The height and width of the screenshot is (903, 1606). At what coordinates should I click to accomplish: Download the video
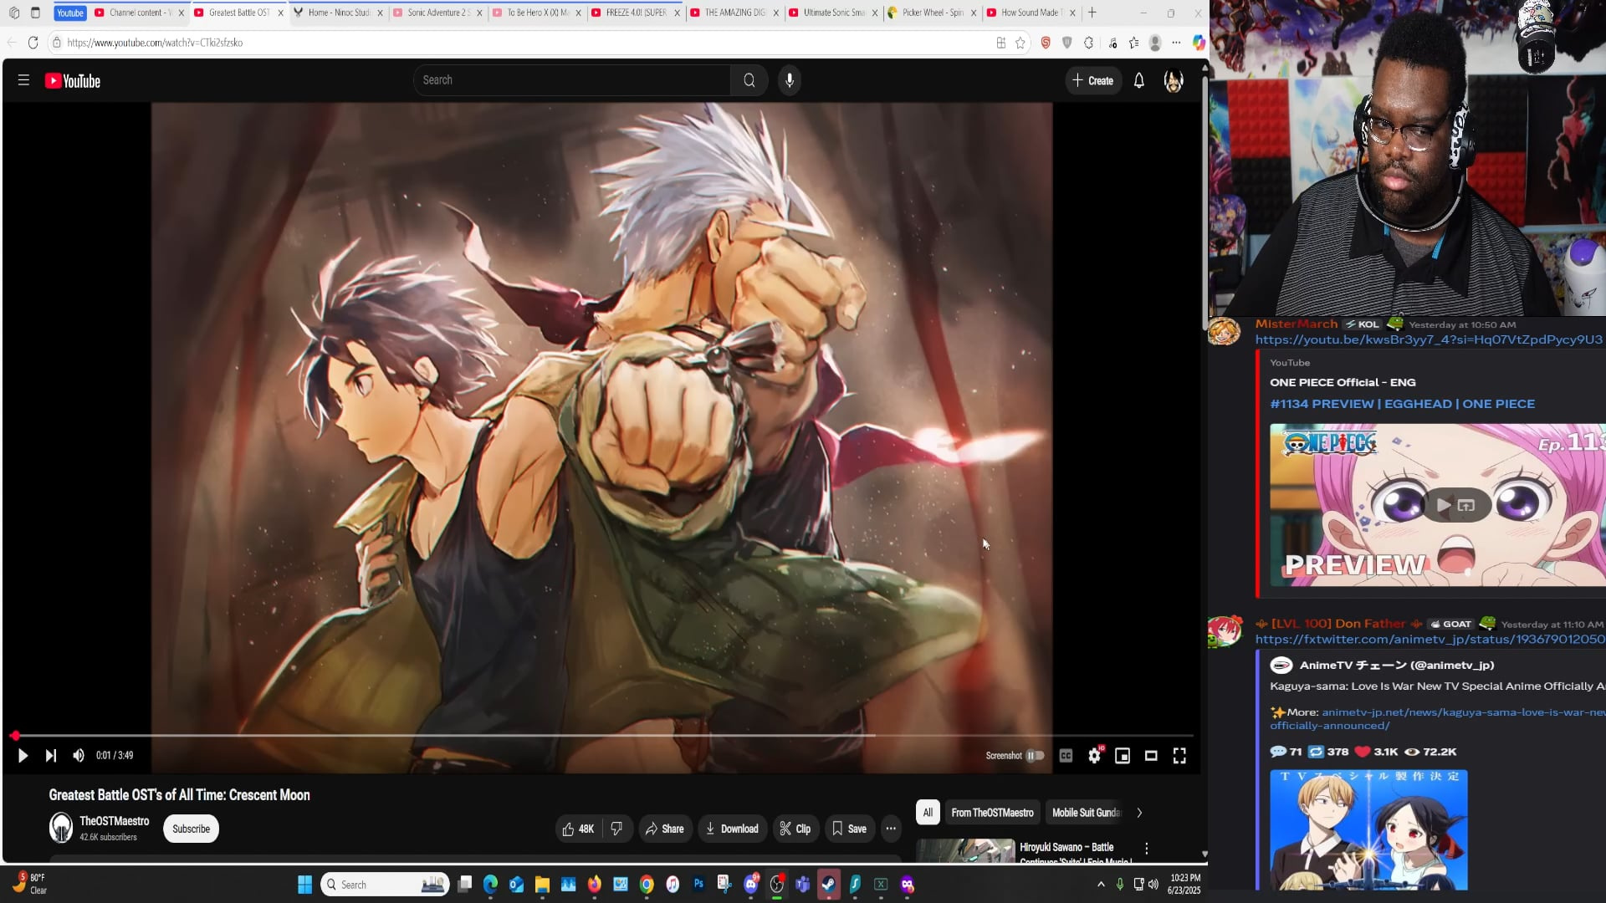coord(732,829)
